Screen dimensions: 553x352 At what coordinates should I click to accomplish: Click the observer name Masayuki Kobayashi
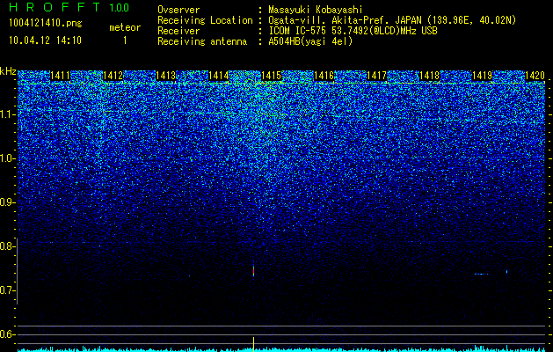[x=316, y=10]
